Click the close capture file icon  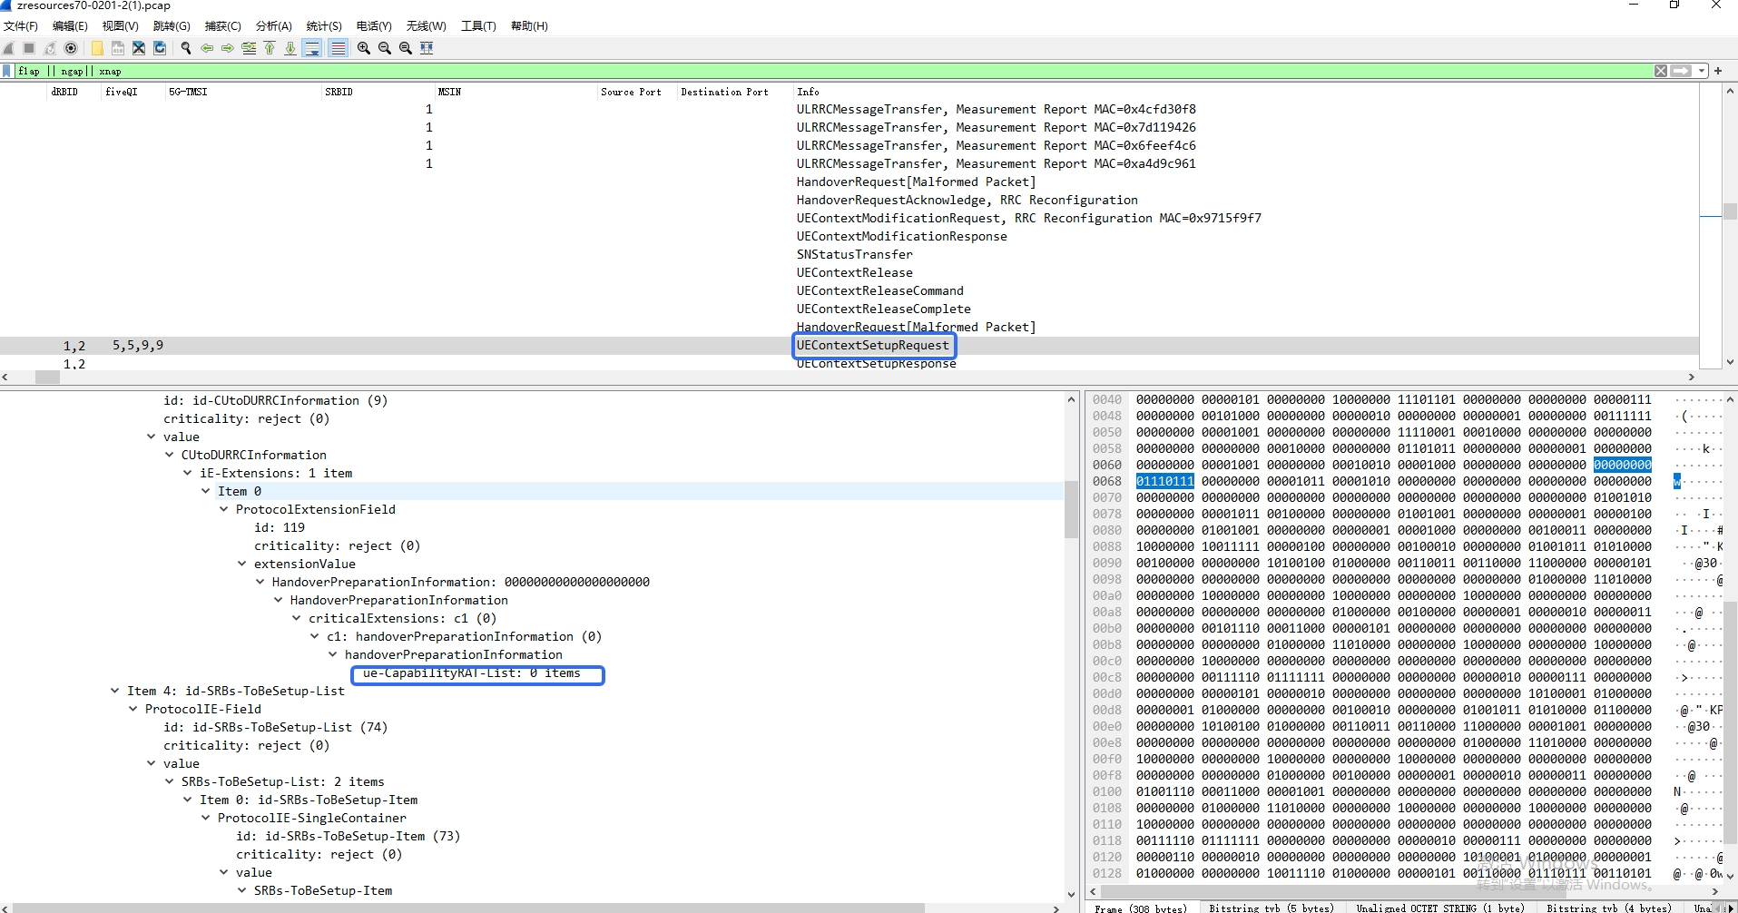[139, 48]
